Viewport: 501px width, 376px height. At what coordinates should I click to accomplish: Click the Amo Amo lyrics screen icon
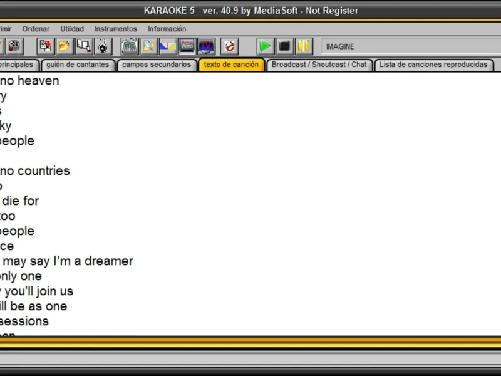[187, 46]
